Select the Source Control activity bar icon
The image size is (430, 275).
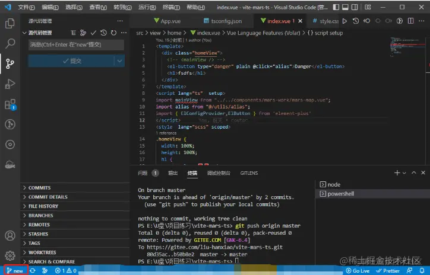point(10,63)
